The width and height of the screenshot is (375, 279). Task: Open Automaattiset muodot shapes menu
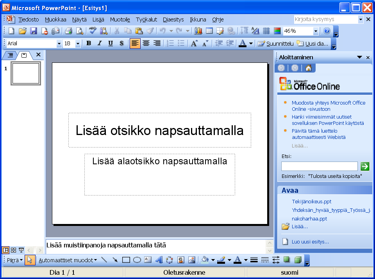(x=68, y=260)
